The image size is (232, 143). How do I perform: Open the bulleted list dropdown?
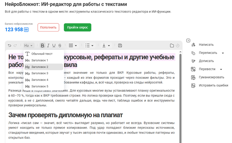[89, 45]
